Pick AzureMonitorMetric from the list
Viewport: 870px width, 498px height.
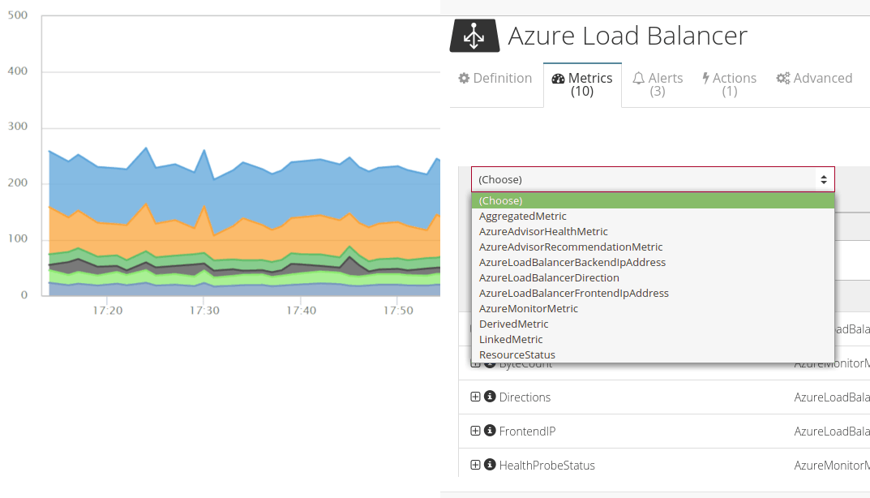pos(653,309)
